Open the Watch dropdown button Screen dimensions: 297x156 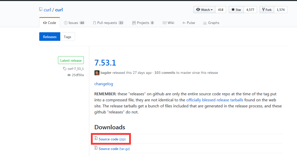point(204,10)
